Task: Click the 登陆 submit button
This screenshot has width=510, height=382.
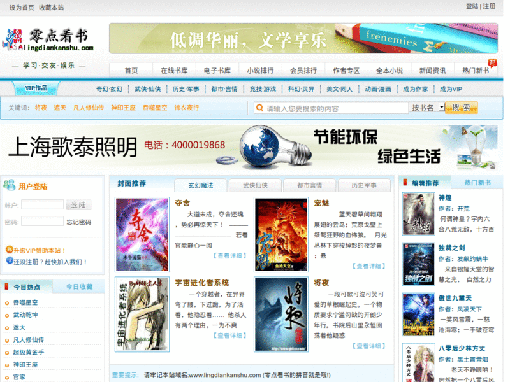Action: click(78, 204)
